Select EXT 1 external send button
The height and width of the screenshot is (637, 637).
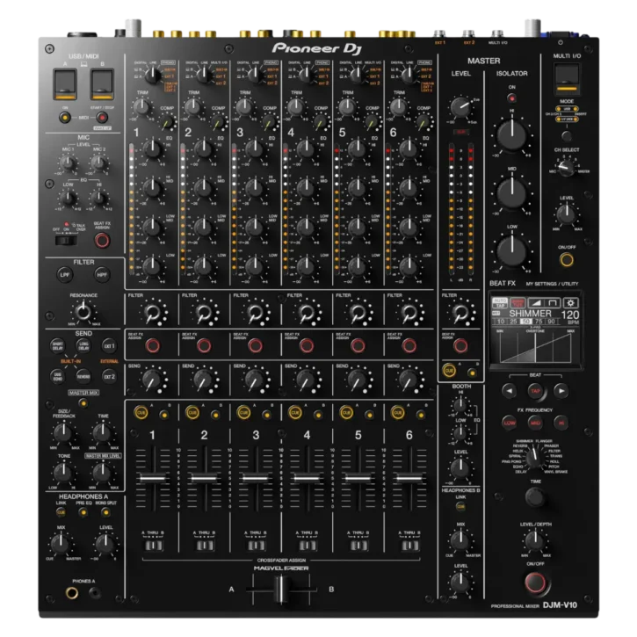click(109, 345)
